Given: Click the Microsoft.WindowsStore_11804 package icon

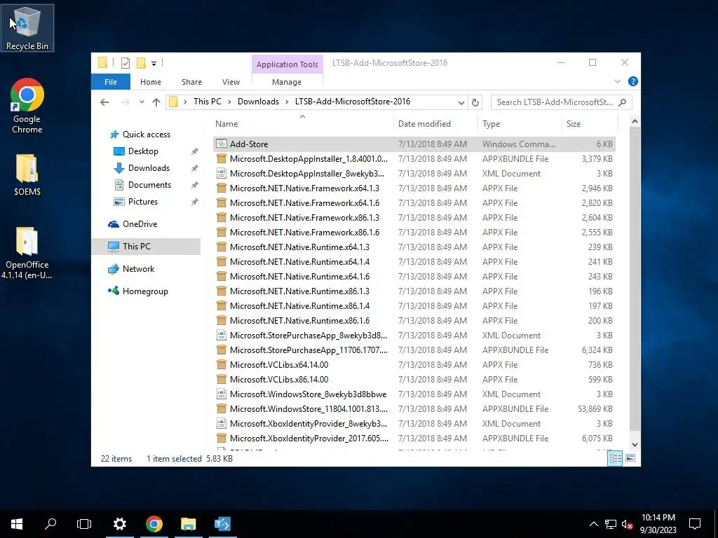Looking at the screenshot, I should click(221, 409).
